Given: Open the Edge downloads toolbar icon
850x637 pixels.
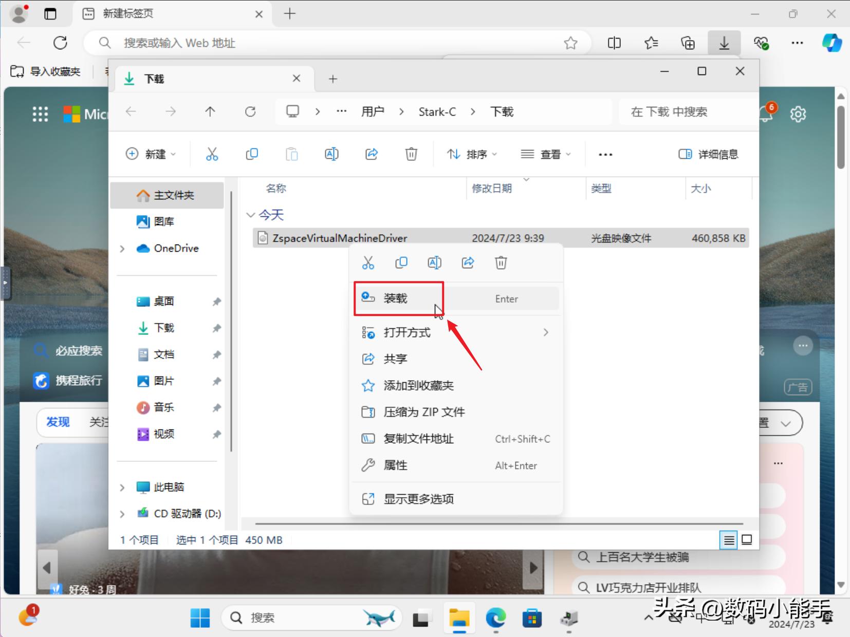Looking at the screenshot, I should click(x=724, y=43).
